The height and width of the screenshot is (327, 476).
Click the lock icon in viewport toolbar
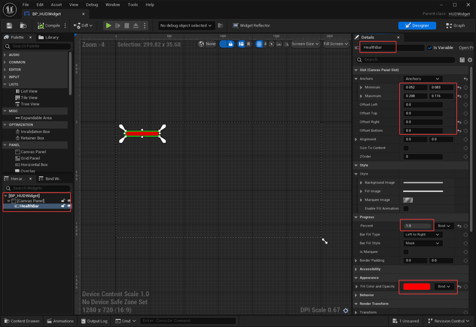tap(230, 44)
